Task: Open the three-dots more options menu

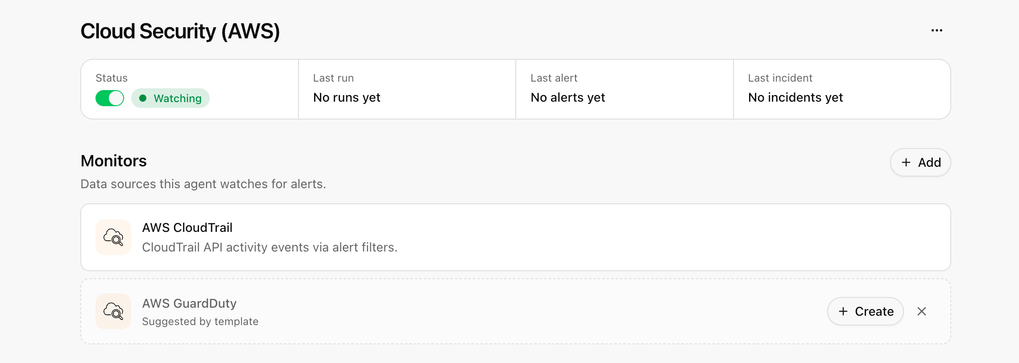Action: pyautogui.click(x=936, y=30)
